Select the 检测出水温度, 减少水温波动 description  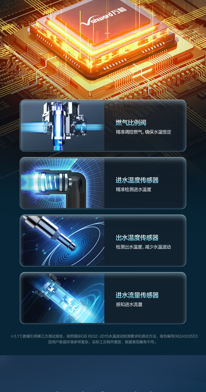click(x=143, y=247)
